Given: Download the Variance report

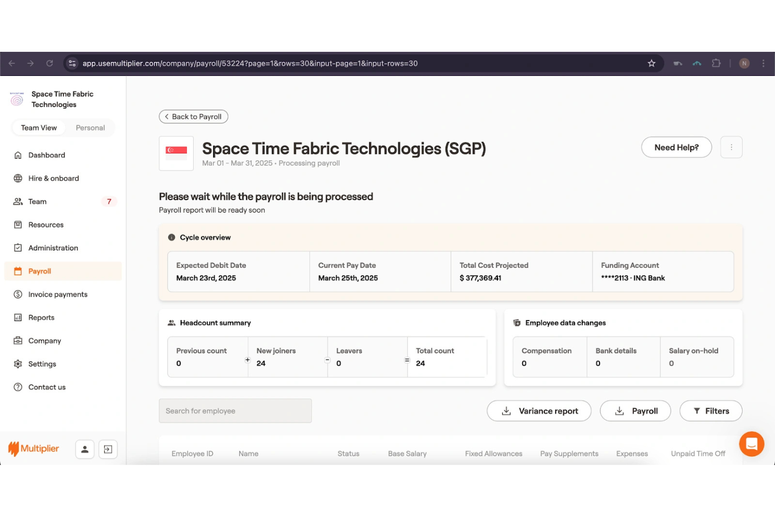Looking at the screenshot, I should [x=539, y=411].
